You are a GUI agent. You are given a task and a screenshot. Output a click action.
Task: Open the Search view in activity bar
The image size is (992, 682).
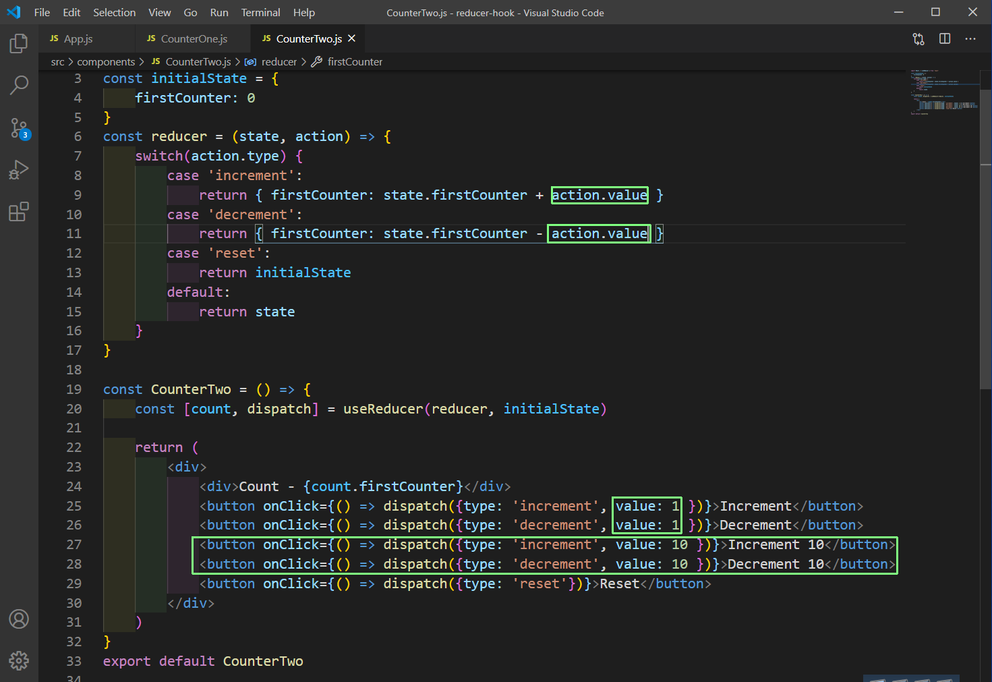coord(19,85)
